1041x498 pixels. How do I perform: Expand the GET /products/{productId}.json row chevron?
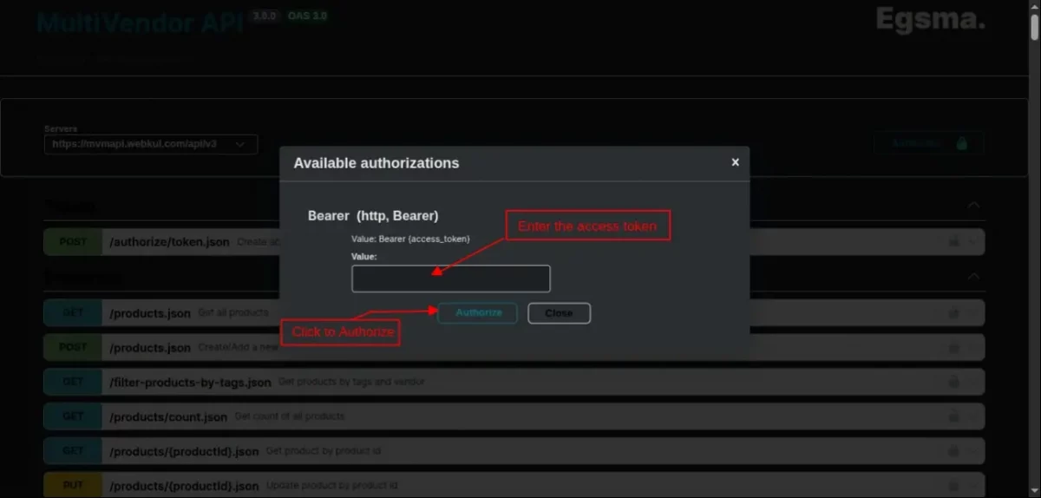click(x=972, y=451)
